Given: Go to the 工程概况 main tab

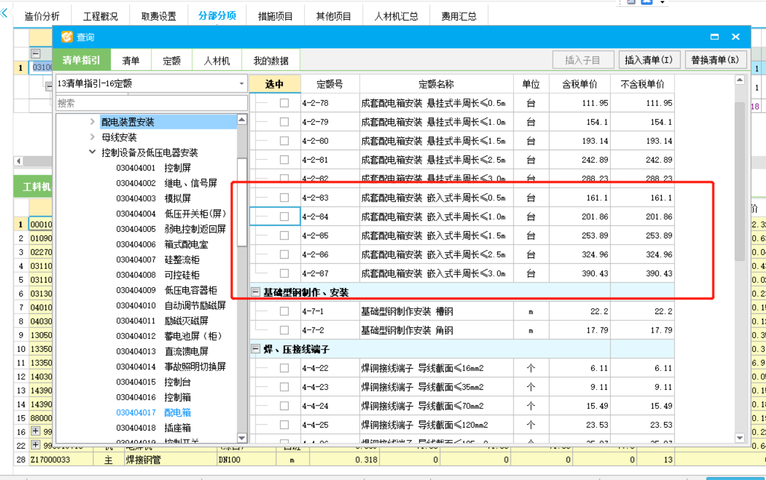Looking at the screenshot, I should (100, 16).
